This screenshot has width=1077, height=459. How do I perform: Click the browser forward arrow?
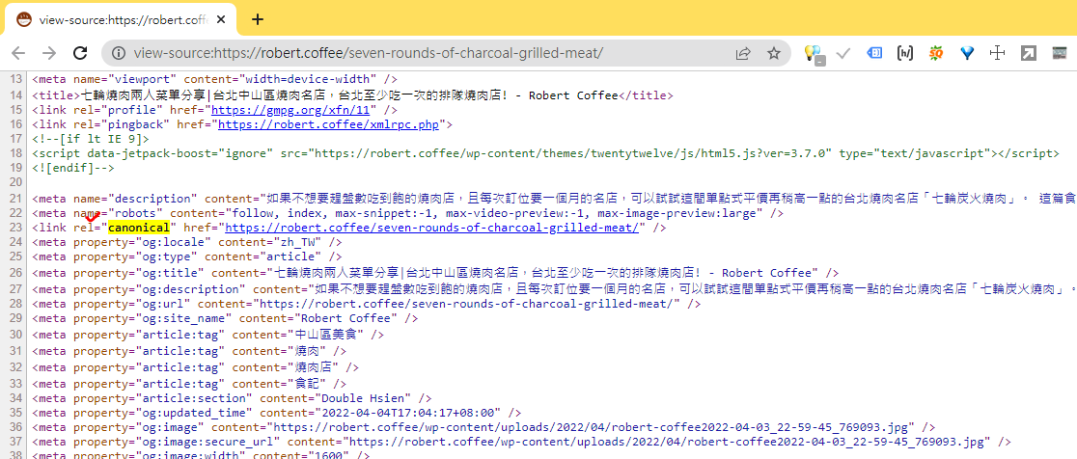(x=49, y=53)
